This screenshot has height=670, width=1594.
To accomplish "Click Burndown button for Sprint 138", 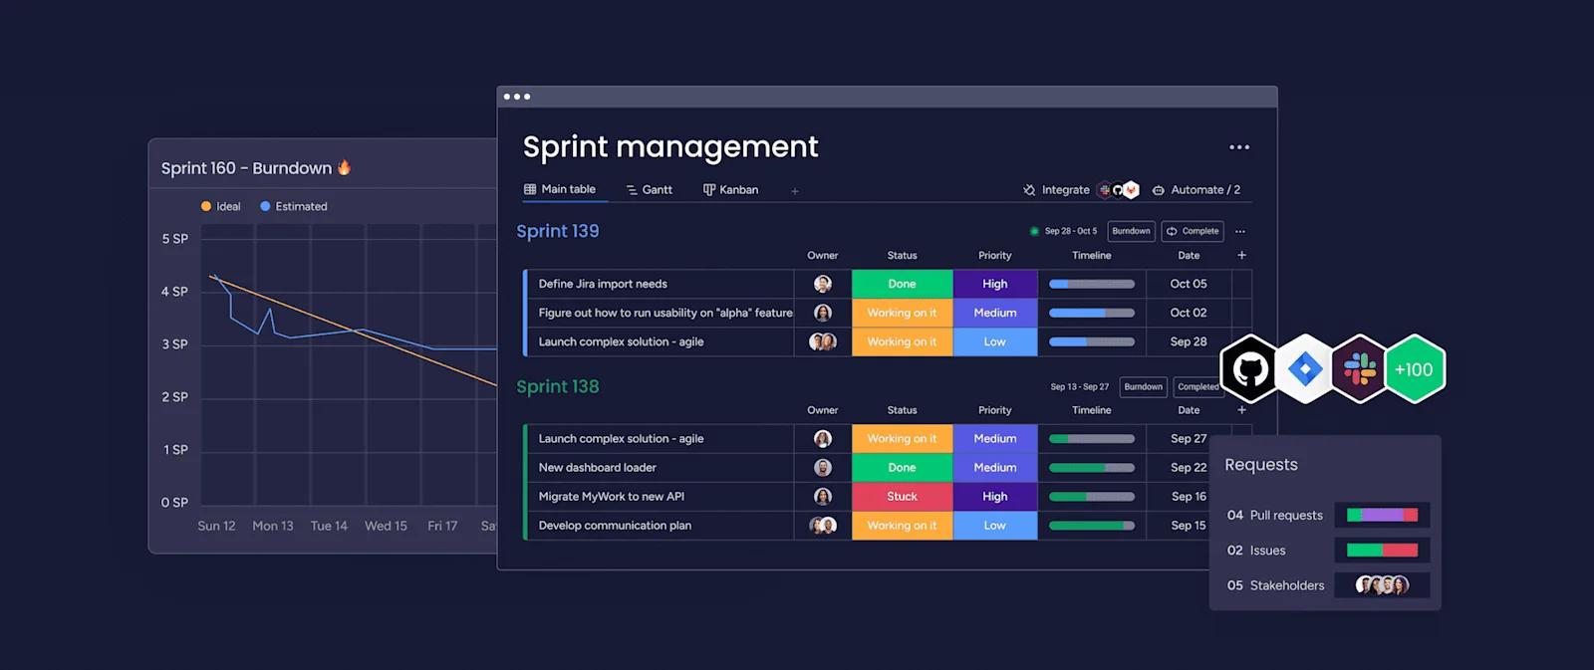I will (1143, 387).
